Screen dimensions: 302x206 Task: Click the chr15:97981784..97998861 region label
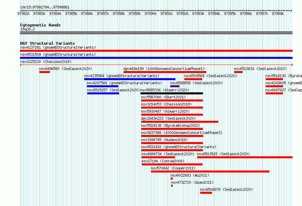tap(45, 7)
